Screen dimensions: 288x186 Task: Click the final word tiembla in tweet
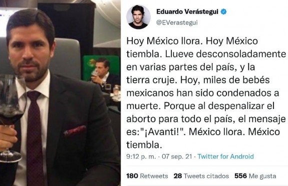tap(144, 145)
